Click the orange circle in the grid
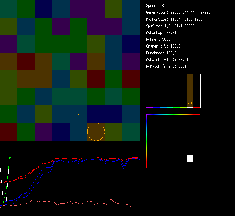 (96, 132)
